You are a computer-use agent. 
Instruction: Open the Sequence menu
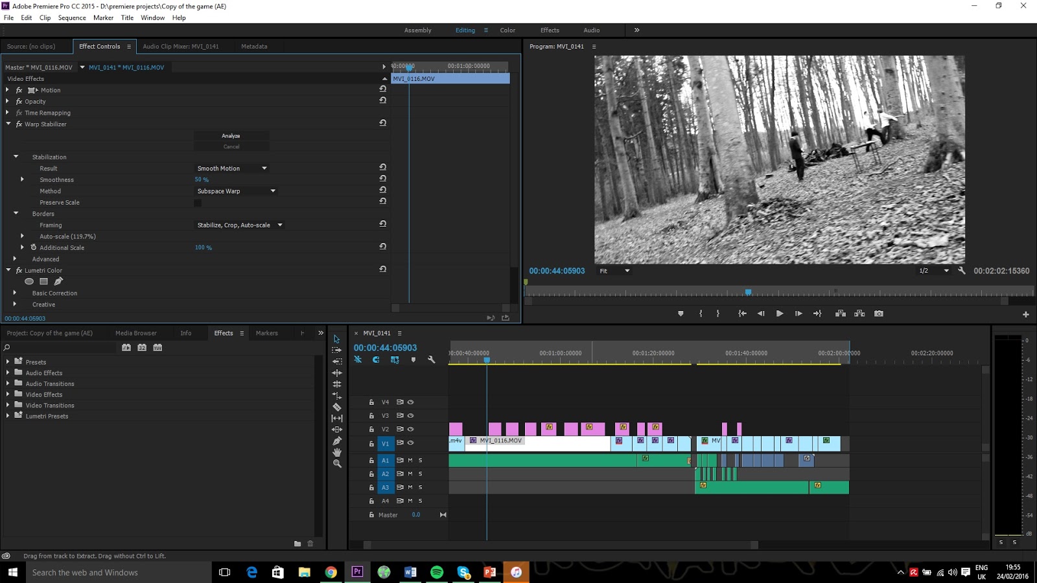tap(72, 17)
